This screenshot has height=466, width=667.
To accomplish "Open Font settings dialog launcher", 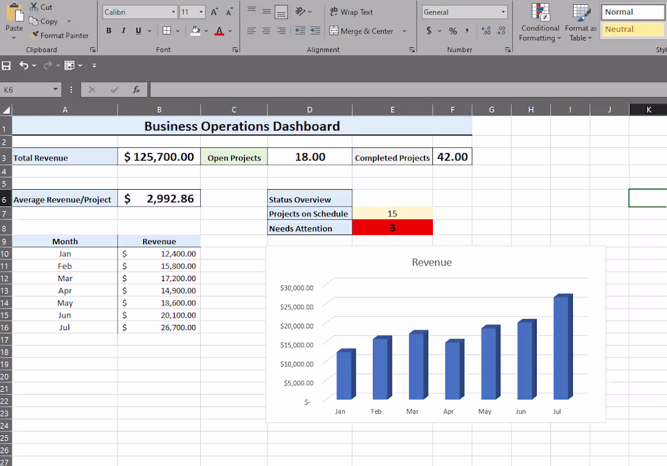I will 235,50.
